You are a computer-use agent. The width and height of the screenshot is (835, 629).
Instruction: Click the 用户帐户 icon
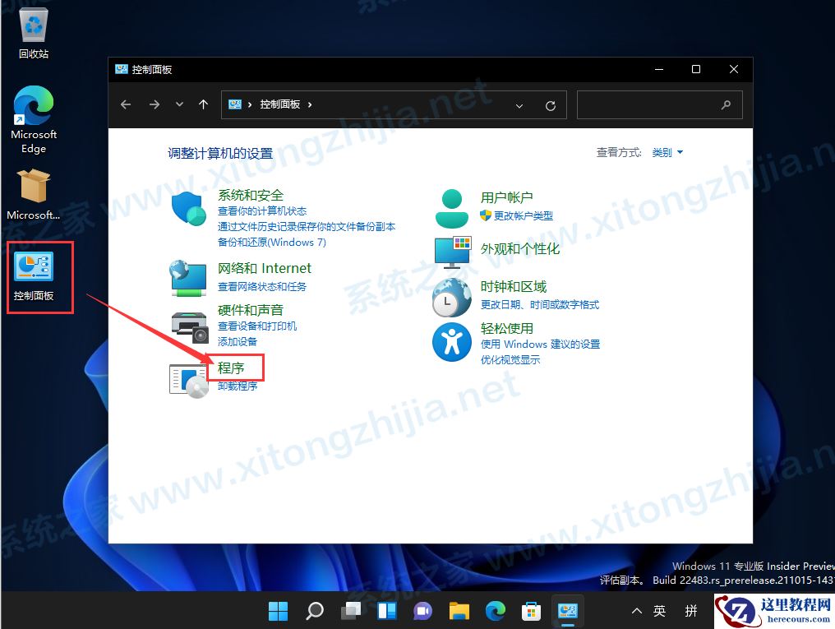[x=452, y=206]
